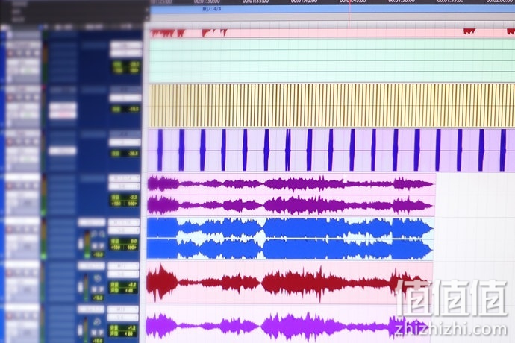Click send mini fader on red track
Image resolution: width=515 pixels, height=343 pixels.
pyautogui.click(x=81, y=286)
